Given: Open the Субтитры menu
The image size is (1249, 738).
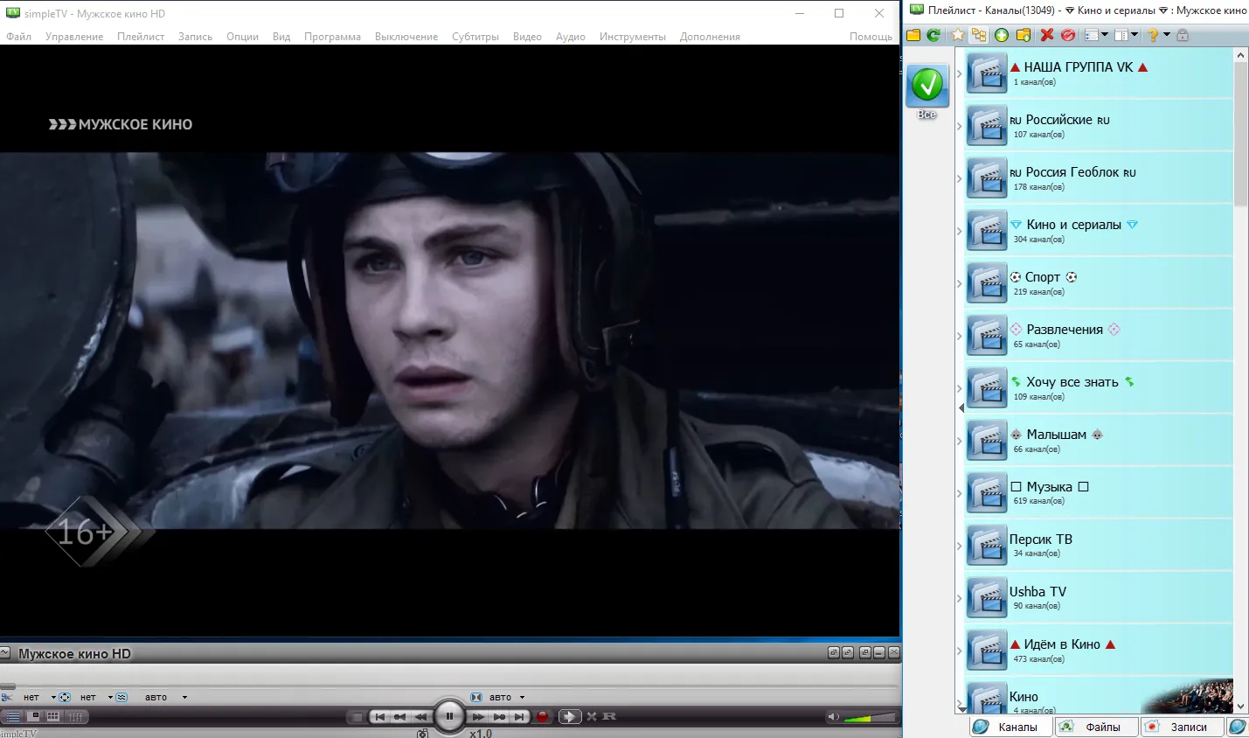Looking at the screenshot, I should [x=475, y=37].
